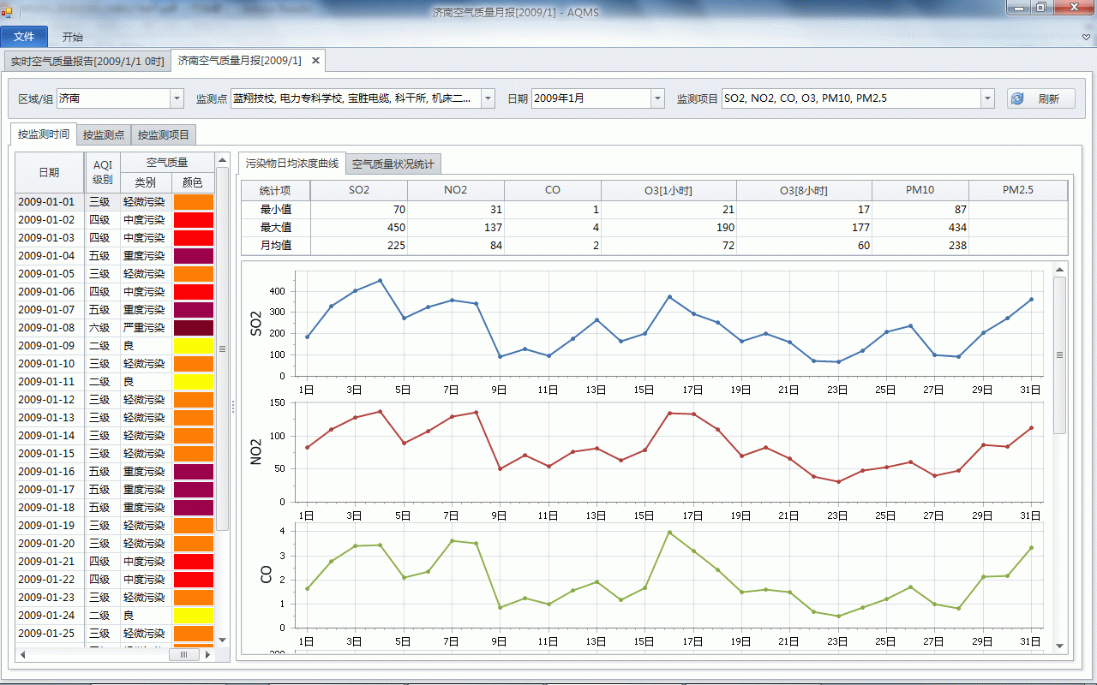Switch to the 按监测项目 tab
Screen dimensions: 1097x685
(164, 134)
